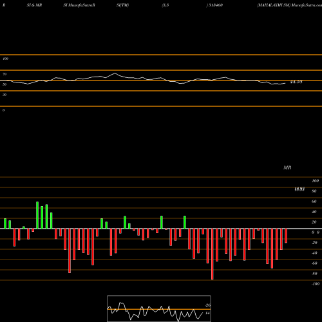The height and width of the screenshot is (322, 322).
Task: Click the "MR" panel title label
Action: point(287,167)
